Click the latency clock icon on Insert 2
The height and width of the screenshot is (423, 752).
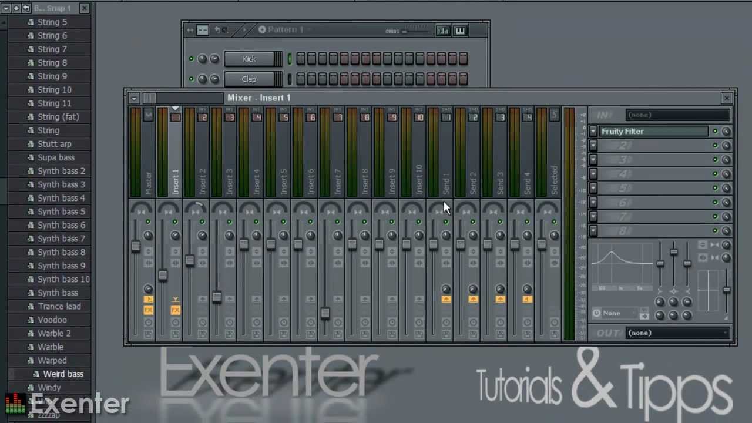202,322
